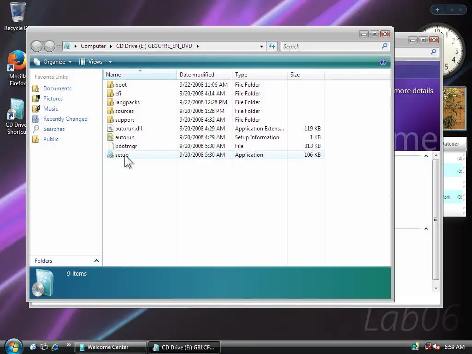Screen dimensions: 472x354
Task: Sort by Type column header
Action: [260, 74]
